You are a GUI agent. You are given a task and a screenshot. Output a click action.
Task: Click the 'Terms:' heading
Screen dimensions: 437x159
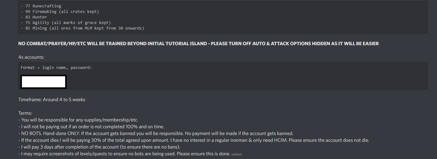click(25, 113)
